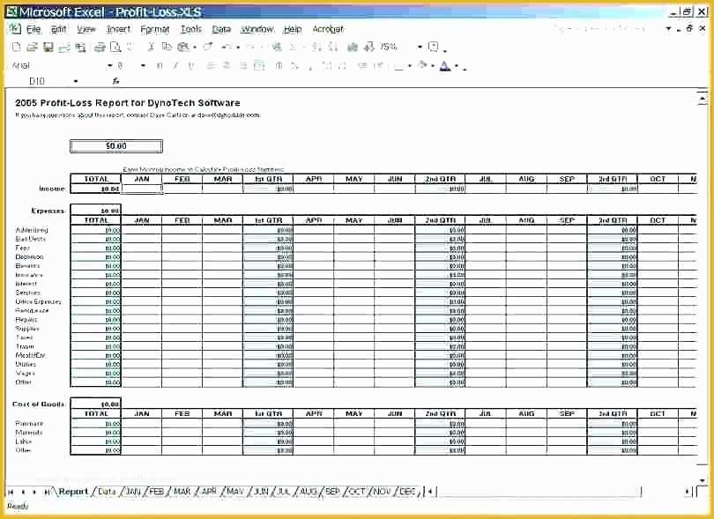
Task: Open the File menu
Action: point(33,30)
